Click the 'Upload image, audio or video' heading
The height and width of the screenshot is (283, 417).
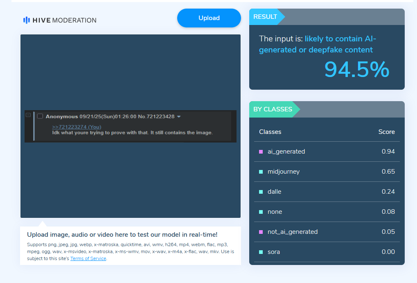[122, 235]
